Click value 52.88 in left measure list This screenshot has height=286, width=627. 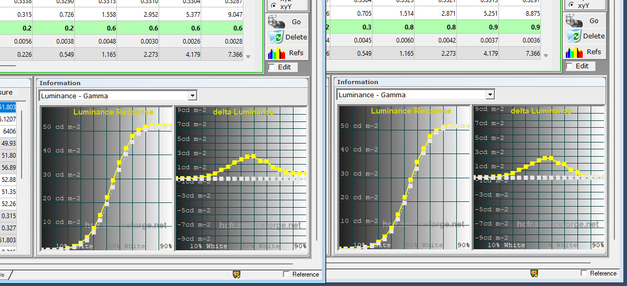pyautogui.click(x=8, y=179)
